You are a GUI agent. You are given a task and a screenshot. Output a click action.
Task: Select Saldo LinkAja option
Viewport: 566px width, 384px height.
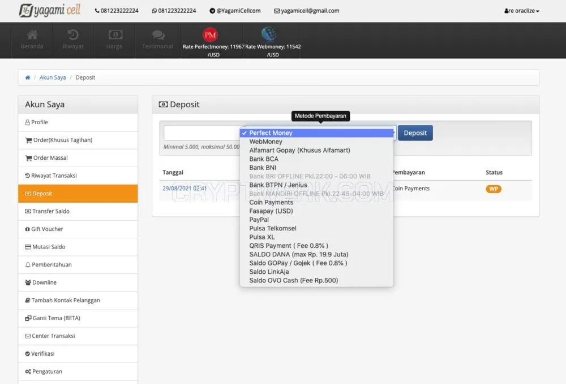pyautogui.click(x=316, y=272)
